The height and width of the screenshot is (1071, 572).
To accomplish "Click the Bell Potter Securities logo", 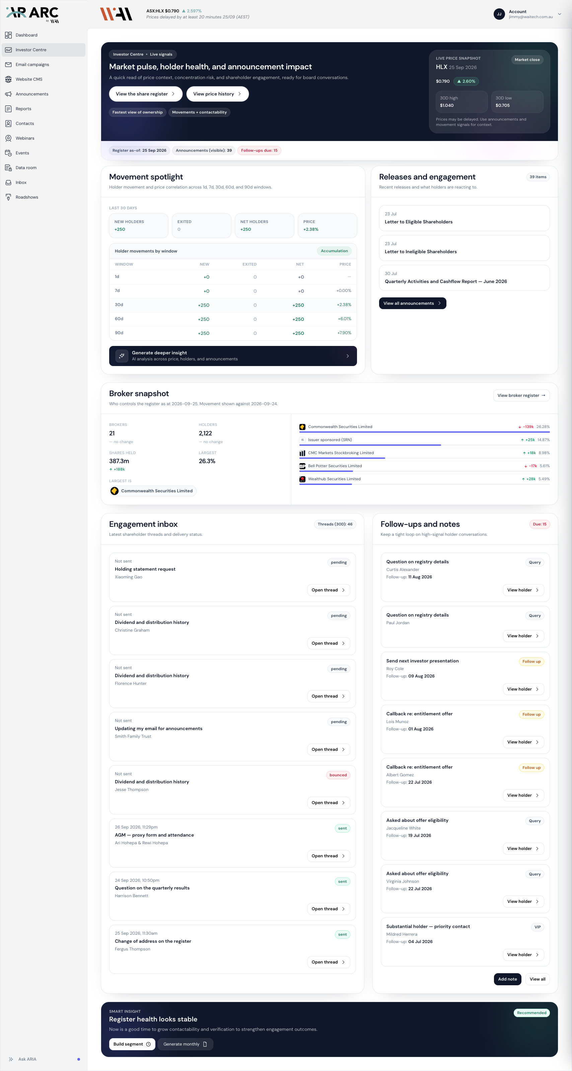I will (x=302, y=466).
